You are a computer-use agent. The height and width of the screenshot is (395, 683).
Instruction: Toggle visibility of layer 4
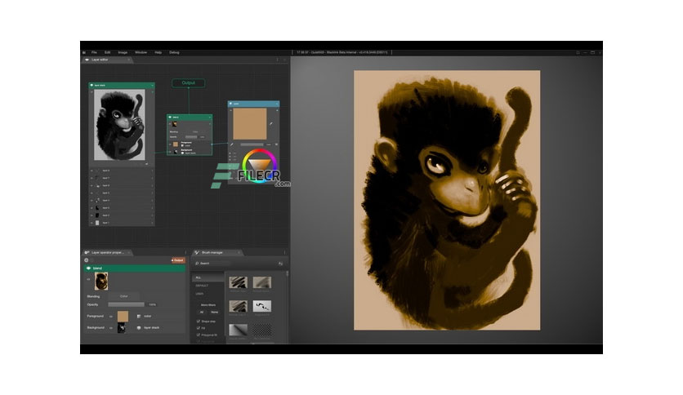pyautogui.click(x=92, y=201)
